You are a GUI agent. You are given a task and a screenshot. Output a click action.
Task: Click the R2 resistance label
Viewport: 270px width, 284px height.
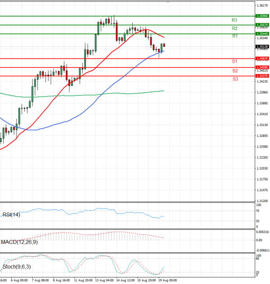pyautogui.click(x=235, y=28)
